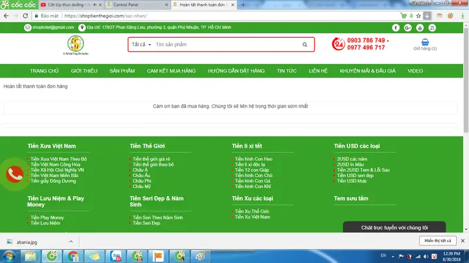
Task: Click the search magnifier icon
Action: [x=305, y=45]
